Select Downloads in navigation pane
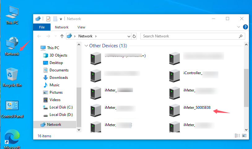Image resolution: width=252 pixels, height=149 pixels. pos(59,78)
